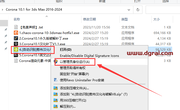Image resolution: width=180 pixels, height=110 pixels.
Task: Click the icon of 3.Corona10.1汉化补丁V1.1.exe
Action: click(x=16, y=44)
